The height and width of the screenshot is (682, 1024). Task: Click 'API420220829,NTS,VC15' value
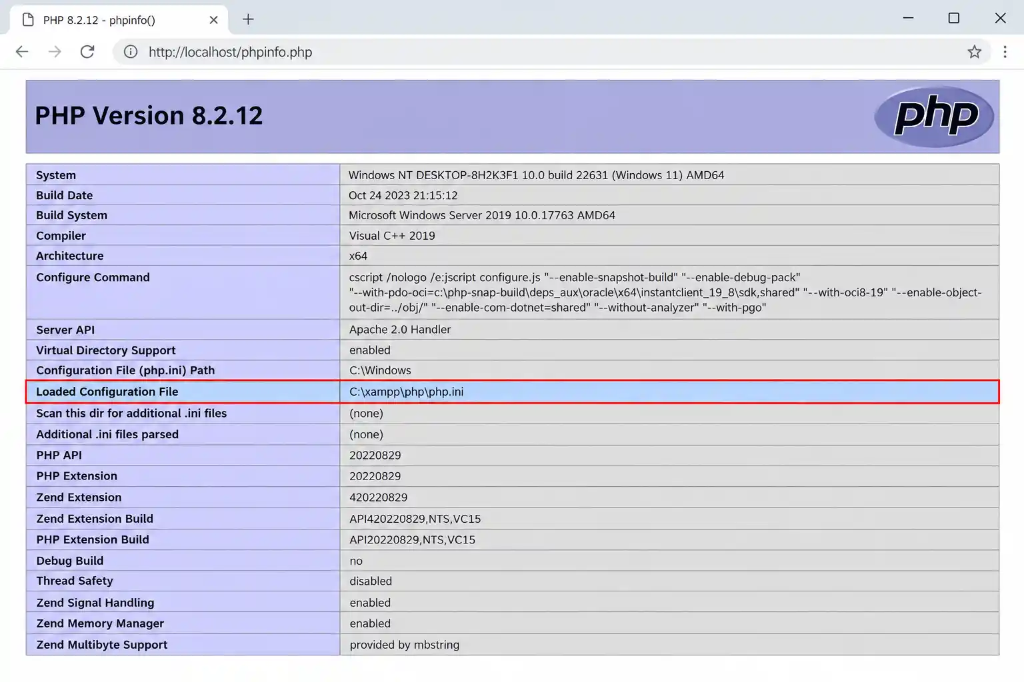tap(415, 518)
